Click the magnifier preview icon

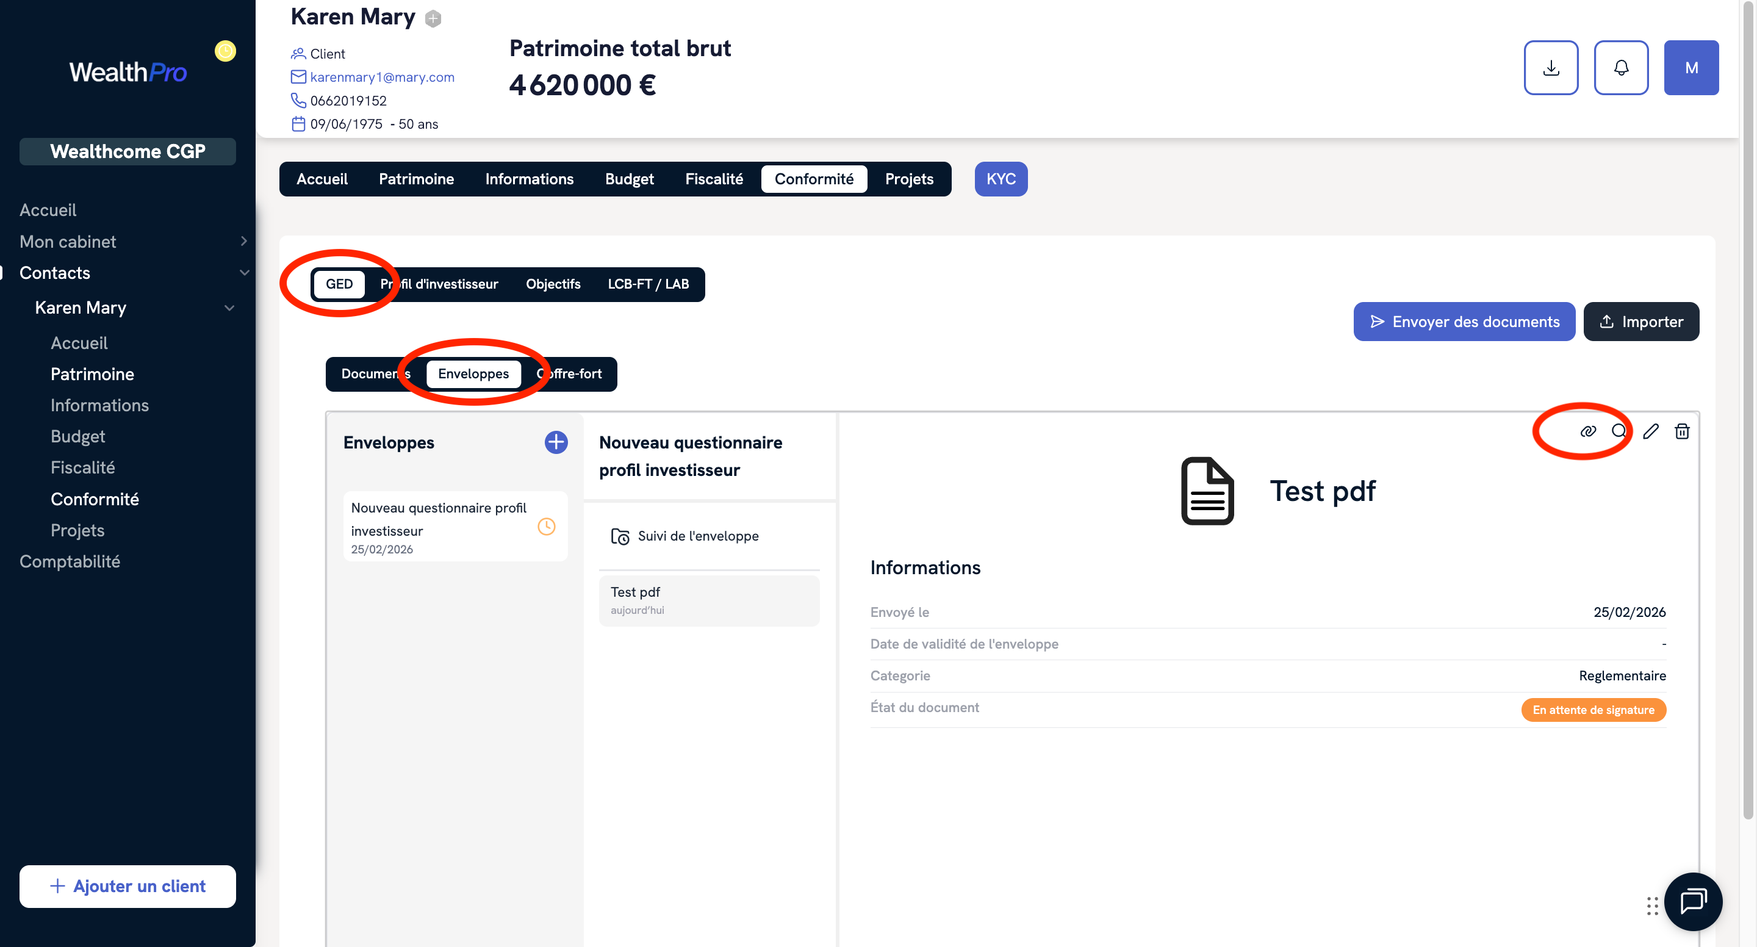pyautogui.click(x=1619, y=431)
